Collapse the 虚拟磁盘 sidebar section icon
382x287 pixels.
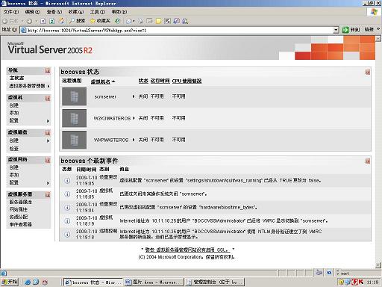point(48,133)
